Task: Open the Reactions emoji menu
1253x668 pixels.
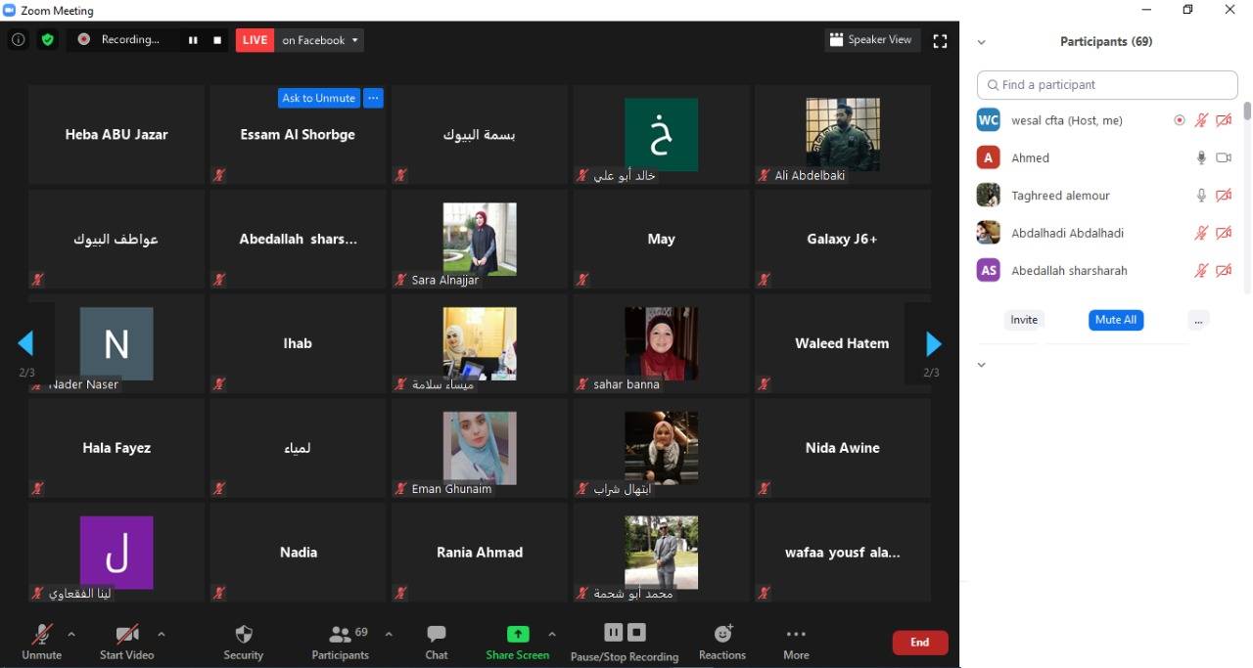Action: (722, 642)
